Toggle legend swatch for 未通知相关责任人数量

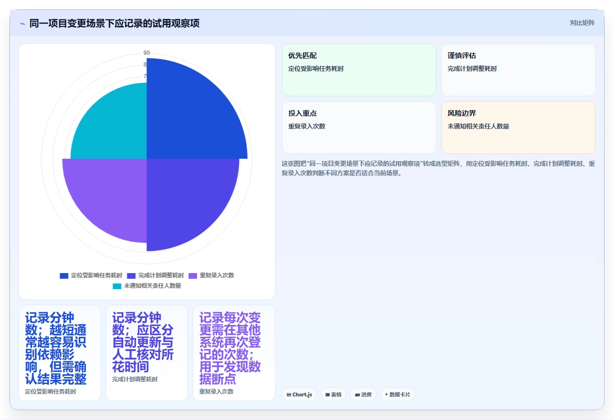[x=117, y=286]
